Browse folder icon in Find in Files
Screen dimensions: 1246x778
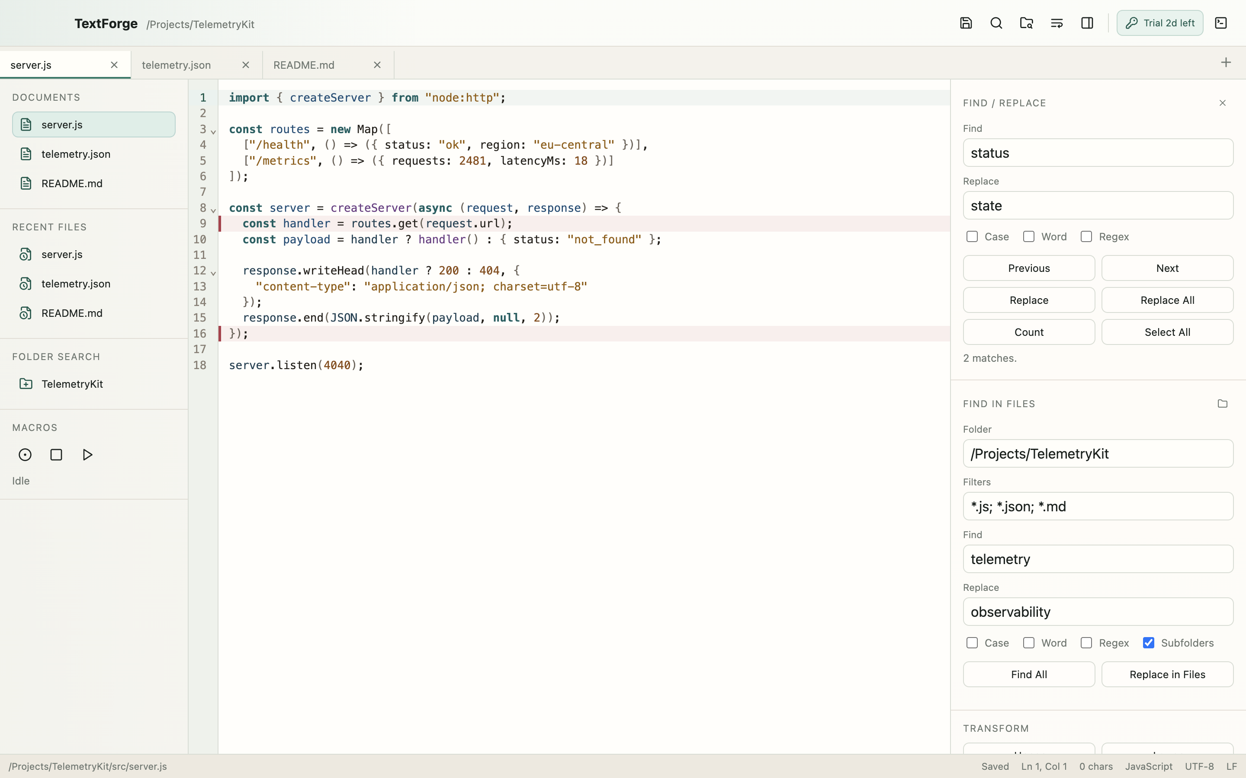tap(1222, 404)
